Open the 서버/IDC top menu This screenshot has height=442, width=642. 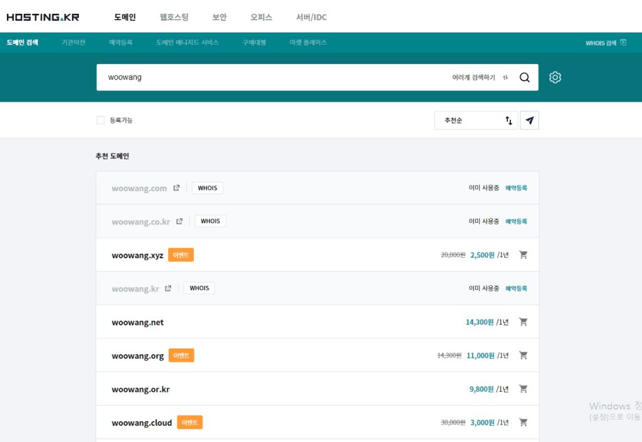[x=311, y=17]
